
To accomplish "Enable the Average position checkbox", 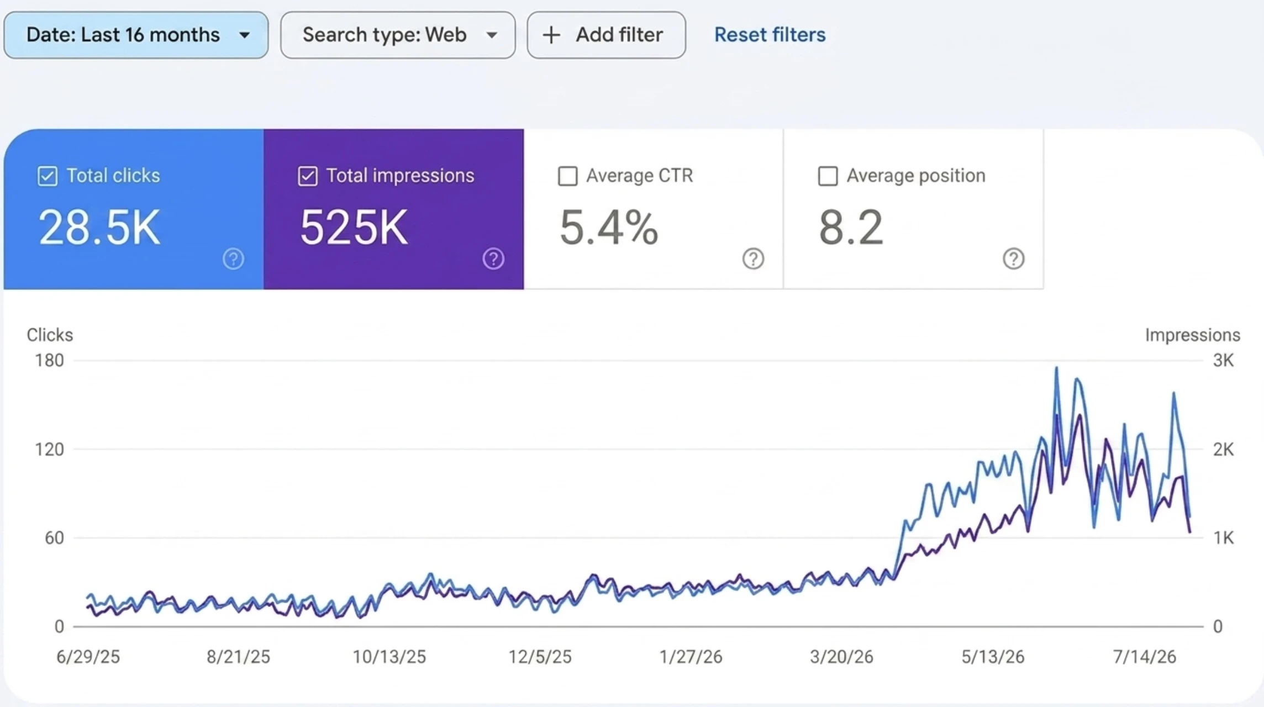I will pyautogui.click(x=828, y=176).
